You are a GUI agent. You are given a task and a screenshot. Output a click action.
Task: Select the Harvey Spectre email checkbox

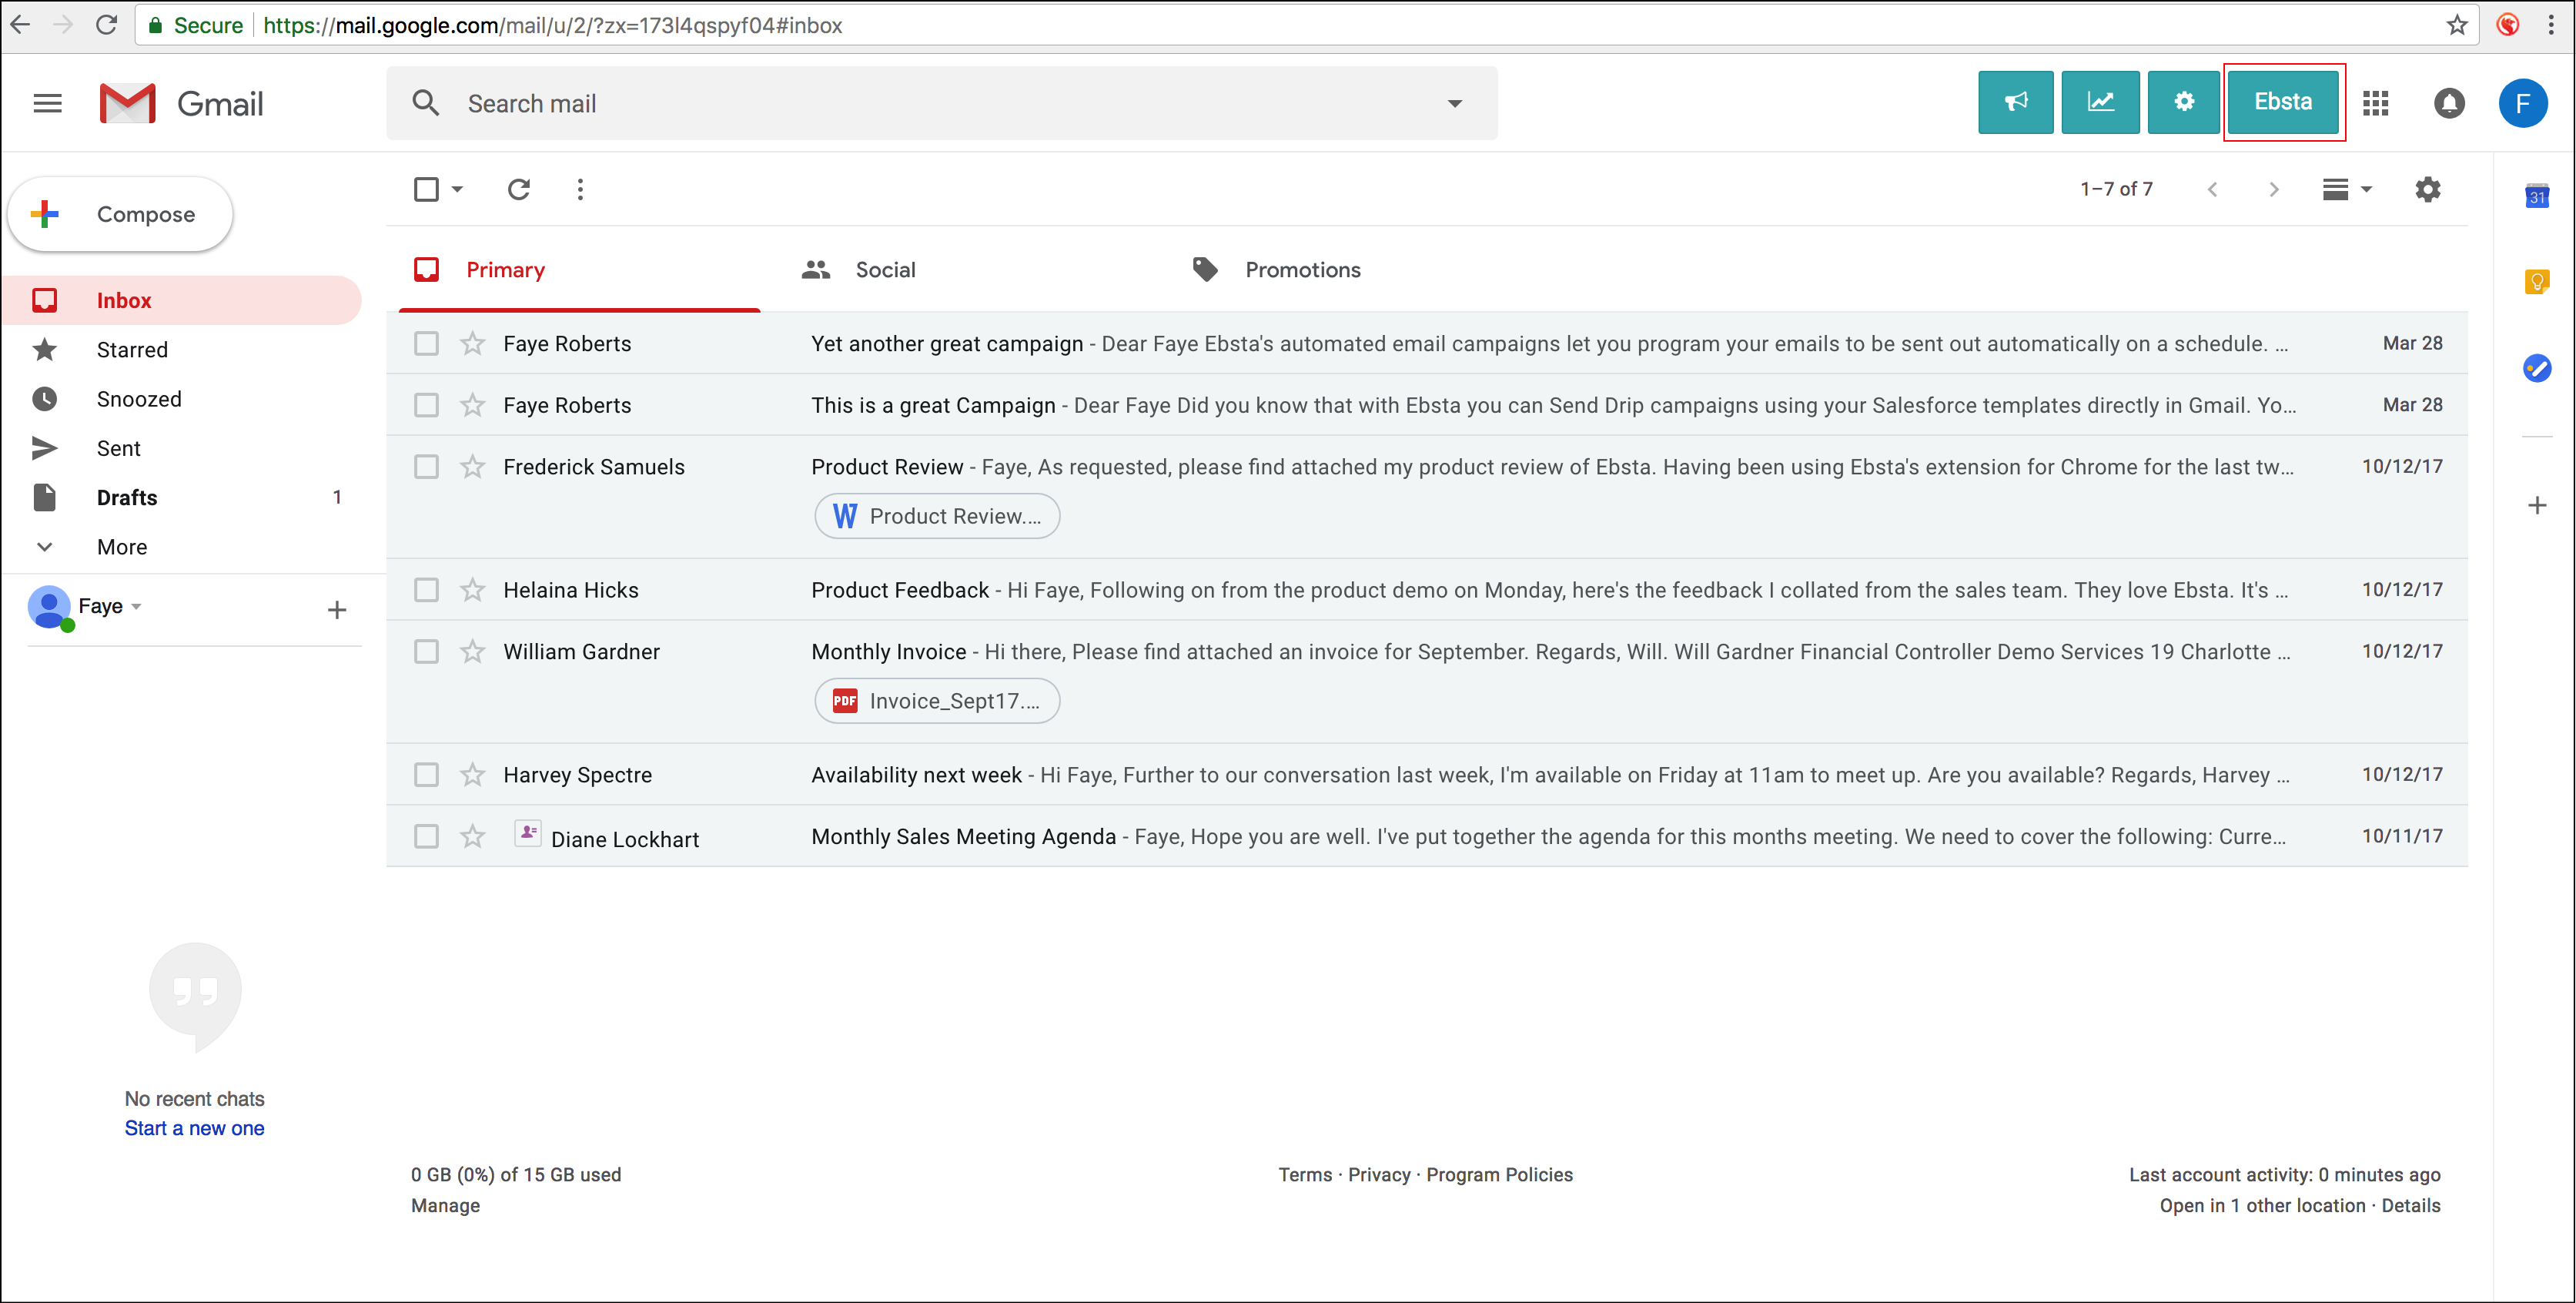(x=426, y=775)
